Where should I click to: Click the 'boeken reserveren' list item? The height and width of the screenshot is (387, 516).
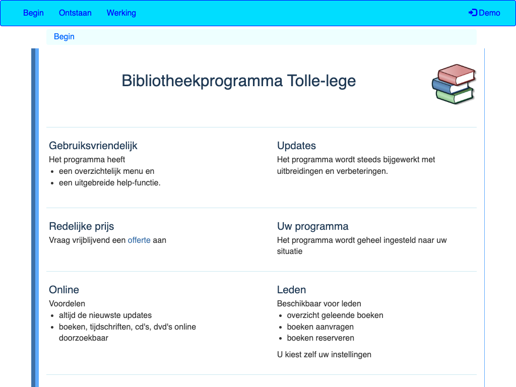320,338
